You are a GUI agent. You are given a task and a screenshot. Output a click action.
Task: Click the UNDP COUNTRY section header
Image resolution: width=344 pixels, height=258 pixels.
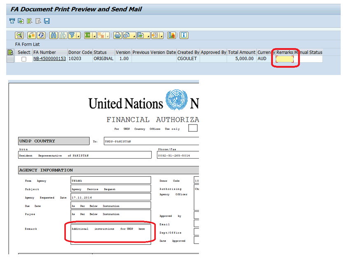[54, 141]
